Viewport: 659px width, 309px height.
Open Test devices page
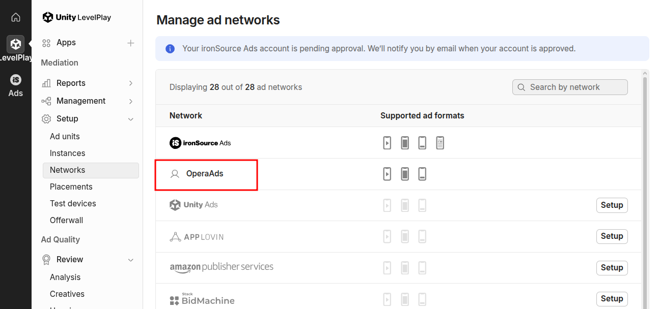coord(73,203)
